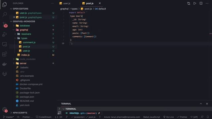Open comment.js in the types folder
This screenshot has height=119, width=212.
29,42
